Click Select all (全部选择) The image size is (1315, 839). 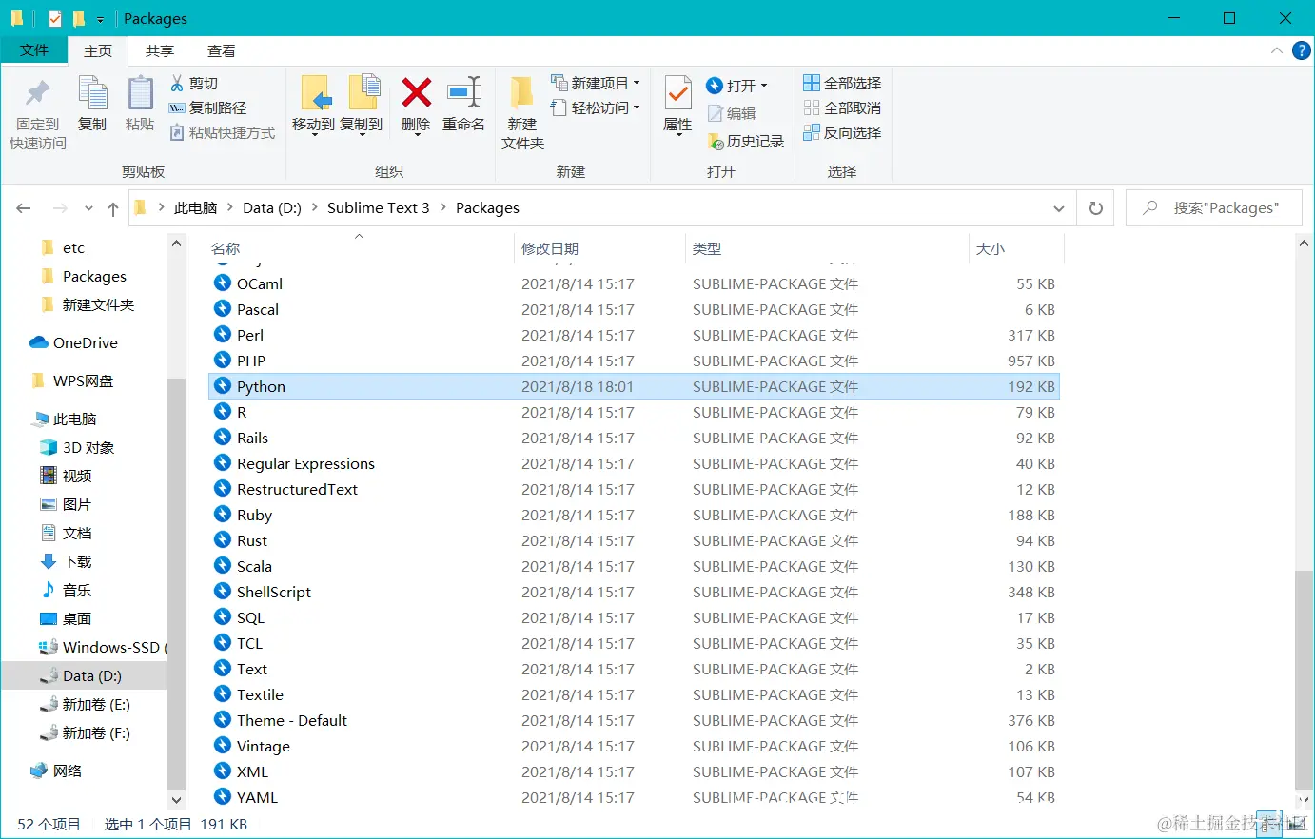tap(842, 84)
